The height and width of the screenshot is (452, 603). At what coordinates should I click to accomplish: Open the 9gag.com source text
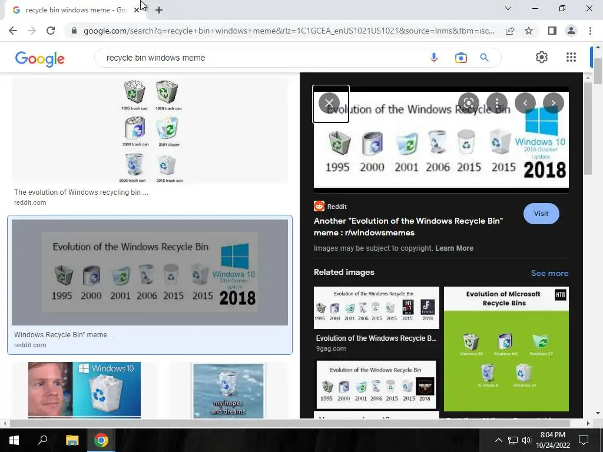pos(331,348)
